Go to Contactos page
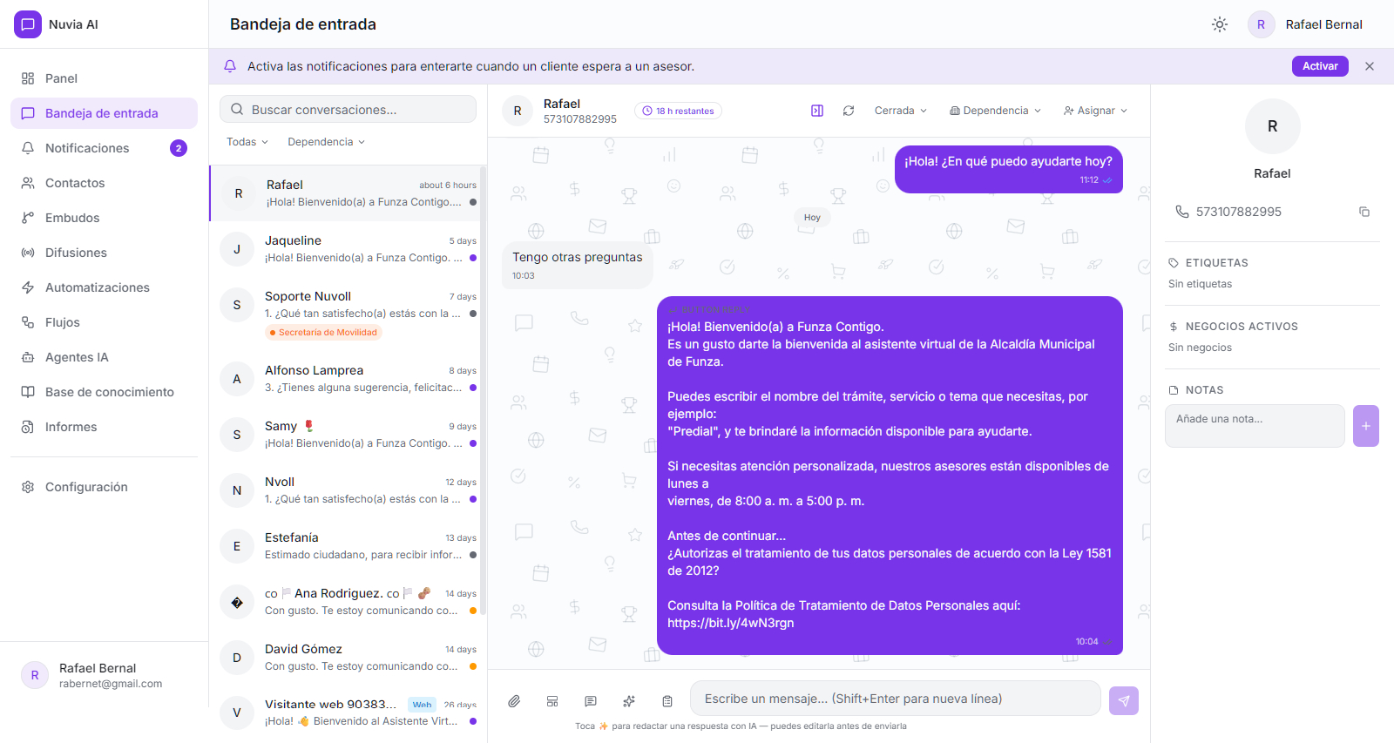Screen dimensions: 1394x743 click(x=104, y=183)
